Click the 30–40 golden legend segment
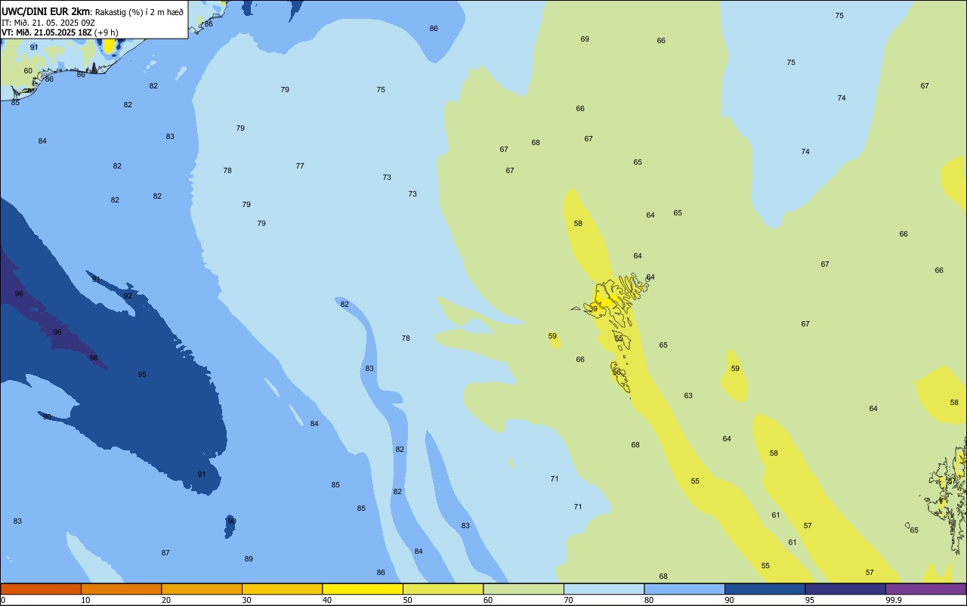The image size is (967, 606). tap(282, 589)
